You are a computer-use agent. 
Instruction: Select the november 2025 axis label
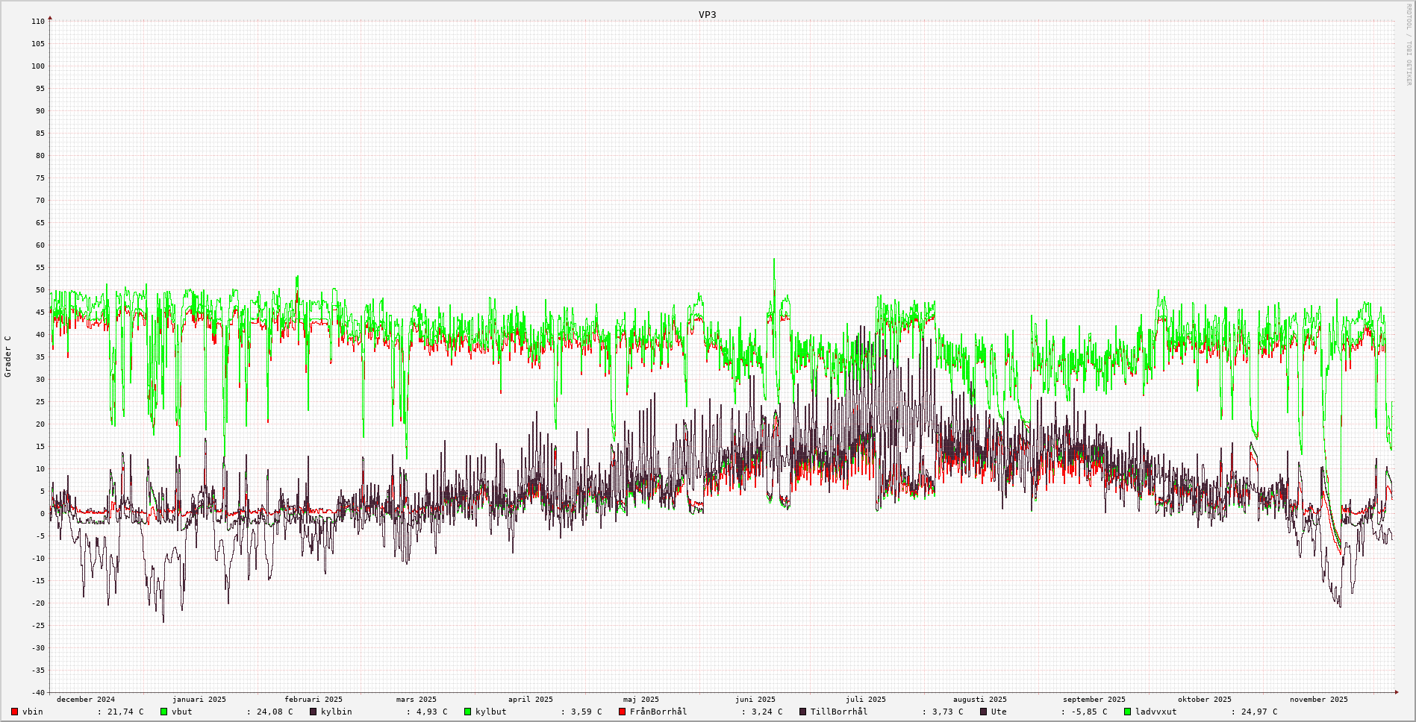pos(1318,700)
